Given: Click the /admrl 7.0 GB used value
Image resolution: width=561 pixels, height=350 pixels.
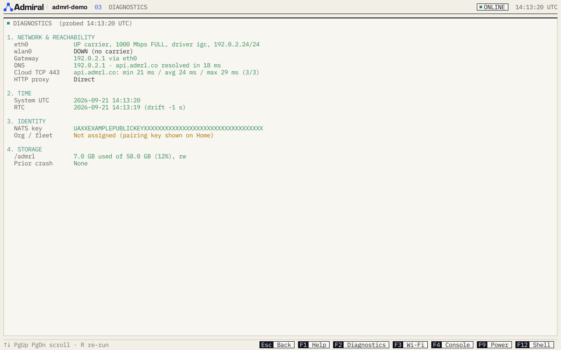Looking at the screenshot, I should (130, 157).
